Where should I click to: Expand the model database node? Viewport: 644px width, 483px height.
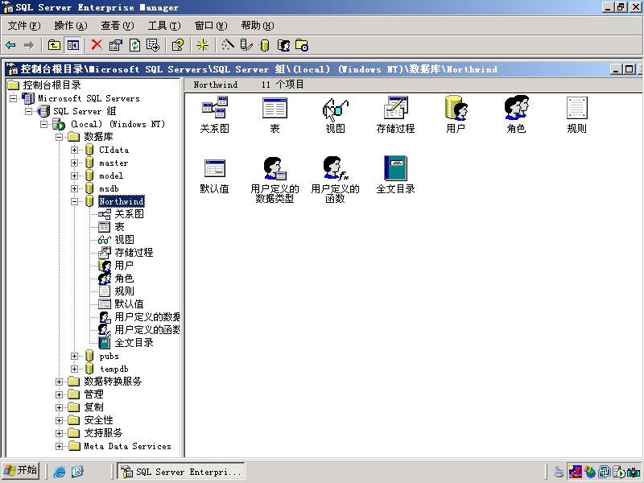click(x=74, y=175)
